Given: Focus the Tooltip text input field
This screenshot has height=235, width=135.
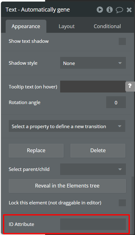Looking at the screenshot, I should click(93, 87).
